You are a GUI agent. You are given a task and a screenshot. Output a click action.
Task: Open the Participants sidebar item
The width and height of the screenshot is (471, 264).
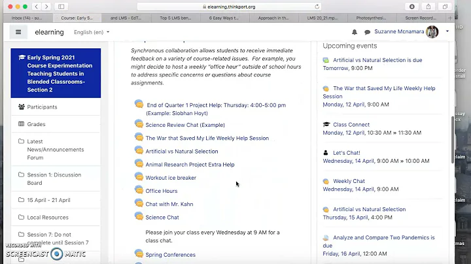[x=56, y=107]
